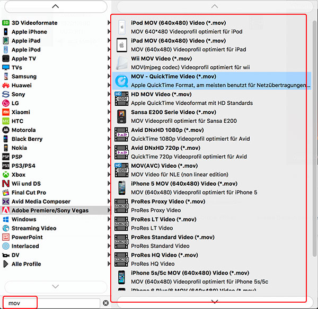Screen dimensions: 318x309
Task: Expand the Nokia submenu arrow
Action: click(109, 148)
